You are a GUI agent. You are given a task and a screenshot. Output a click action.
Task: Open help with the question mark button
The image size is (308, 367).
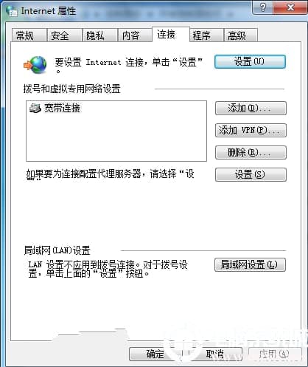click(x=262, y=8)
